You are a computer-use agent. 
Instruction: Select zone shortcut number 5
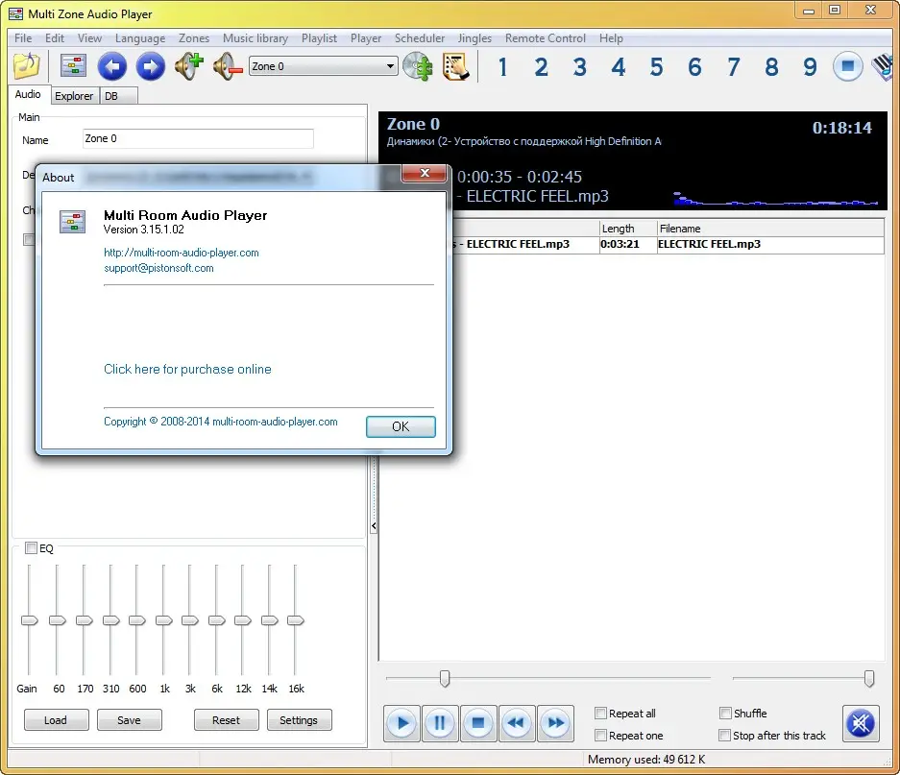[657, 67]
